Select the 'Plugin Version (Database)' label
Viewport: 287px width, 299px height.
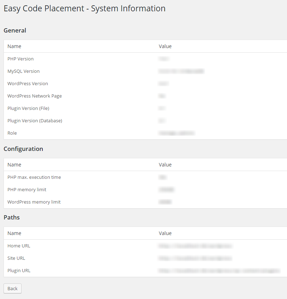point(35,121)
